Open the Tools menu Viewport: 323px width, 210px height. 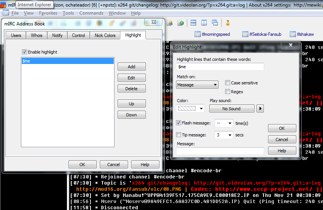point(68,13)
